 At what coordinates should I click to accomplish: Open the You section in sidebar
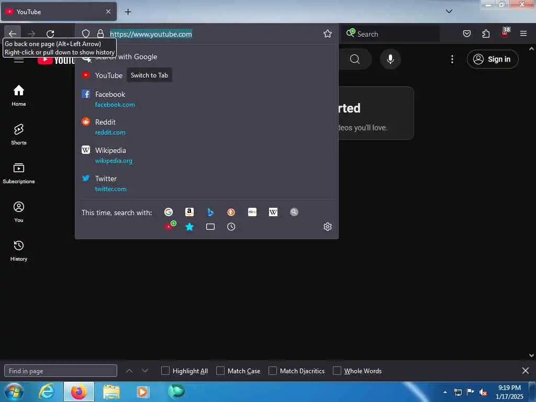click(19, 212)
